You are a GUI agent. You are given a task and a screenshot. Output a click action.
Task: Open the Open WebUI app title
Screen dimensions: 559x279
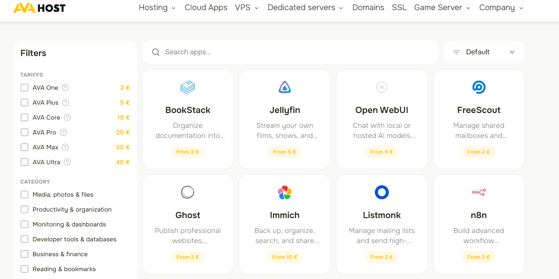point(382,110)
